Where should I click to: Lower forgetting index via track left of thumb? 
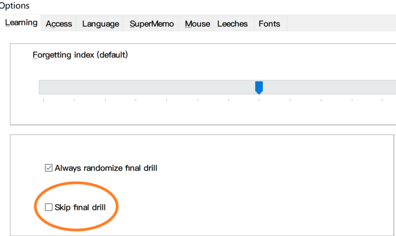pyautogui.click(x=147, y=87)
